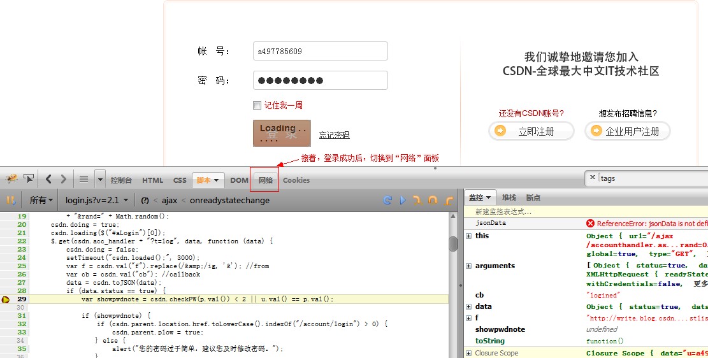Go forward with the right arrow

point(63,179)
